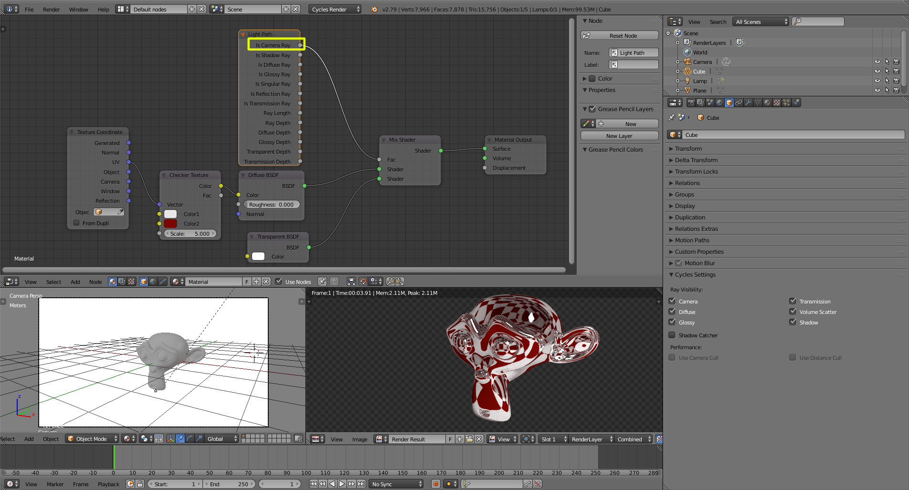The height and width of the screenshot is (490, 909).
Task: Open image file in the image editor header
Action: pos(469,439)
